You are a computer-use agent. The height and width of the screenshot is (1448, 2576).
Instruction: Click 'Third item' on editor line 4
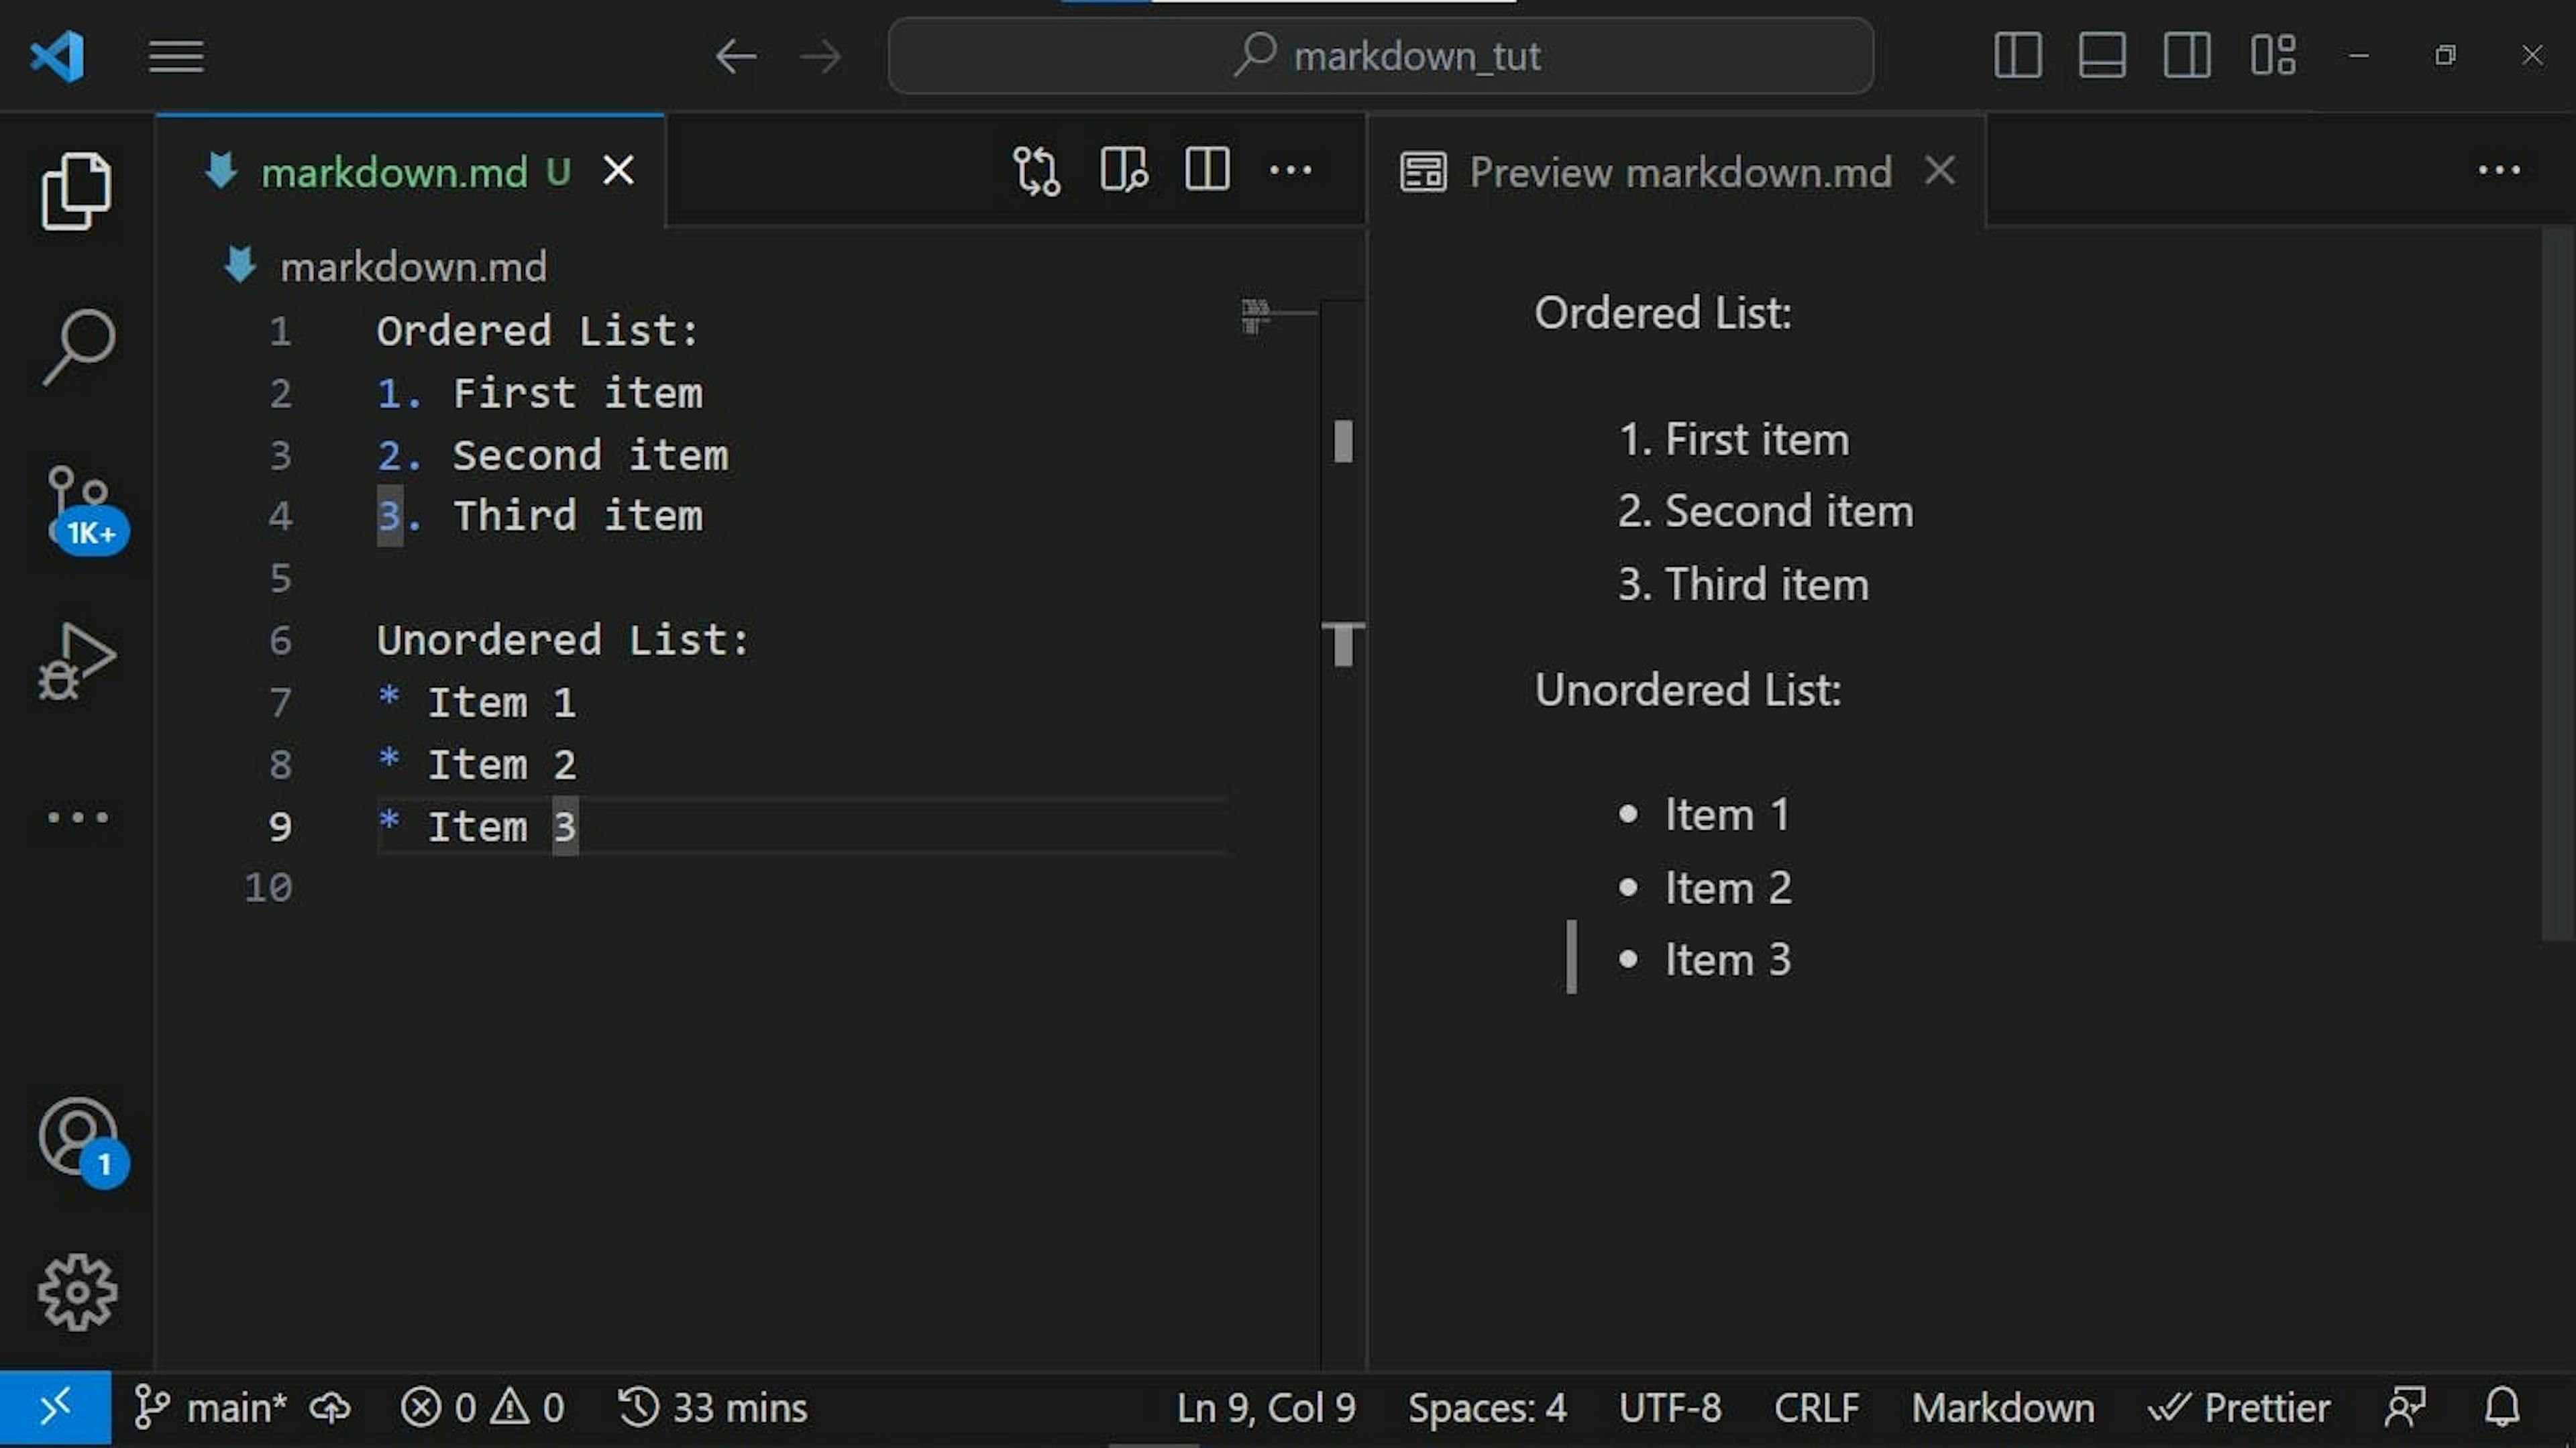tap(578, 516)
